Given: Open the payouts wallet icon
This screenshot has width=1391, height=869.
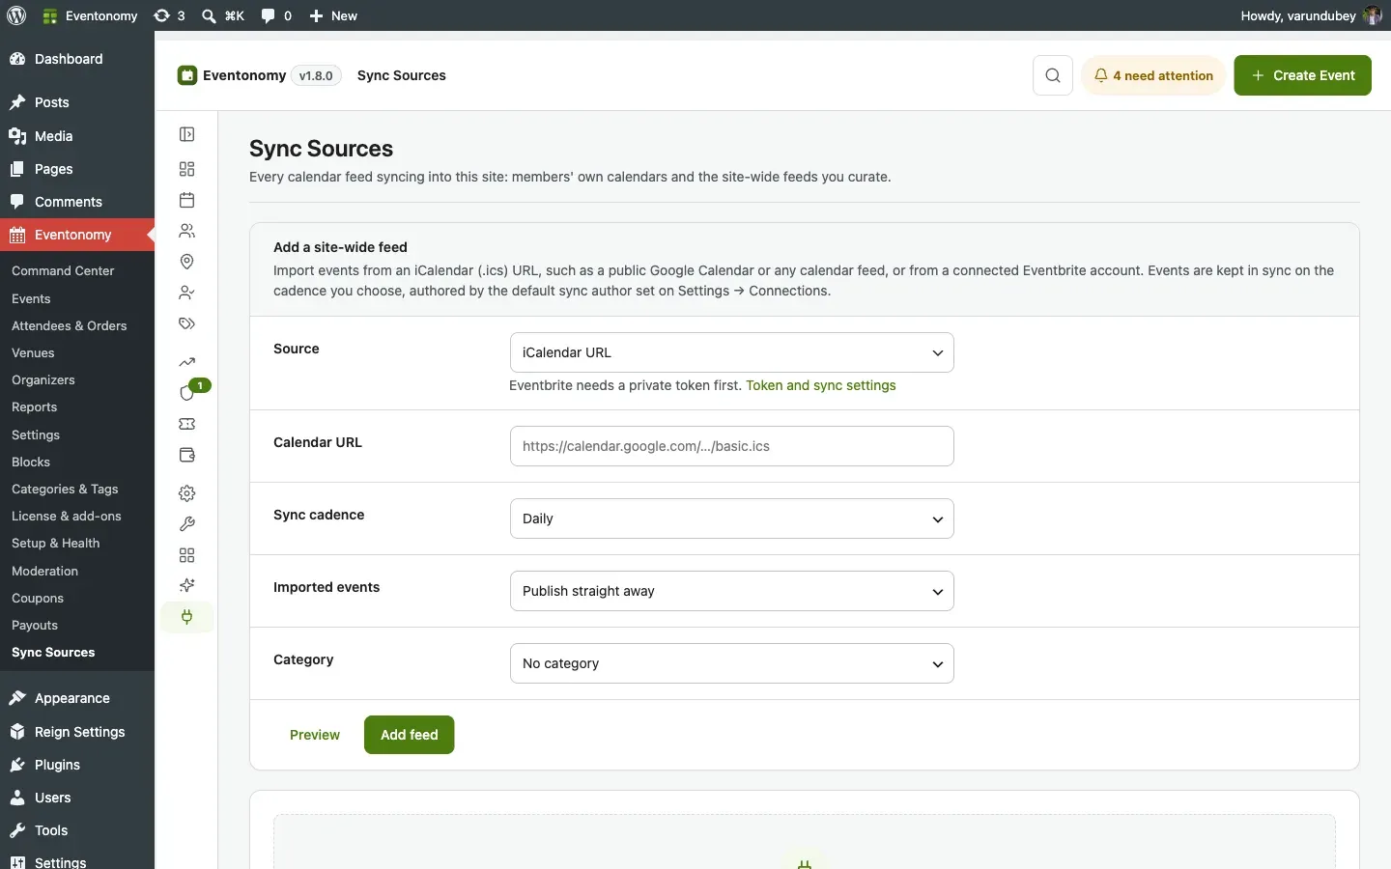Looking at the screenshot, I should 187,455.
